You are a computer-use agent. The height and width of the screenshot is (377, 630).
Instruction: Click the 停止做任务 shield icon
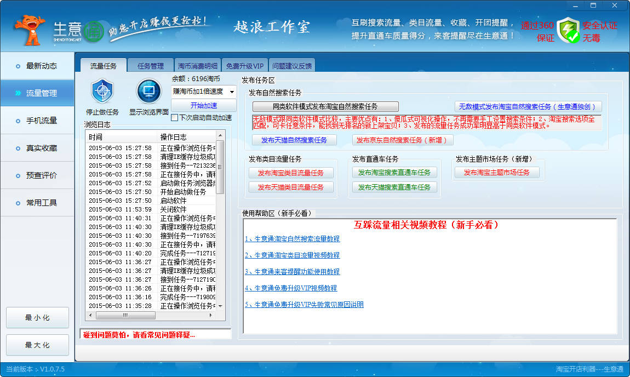102,92
